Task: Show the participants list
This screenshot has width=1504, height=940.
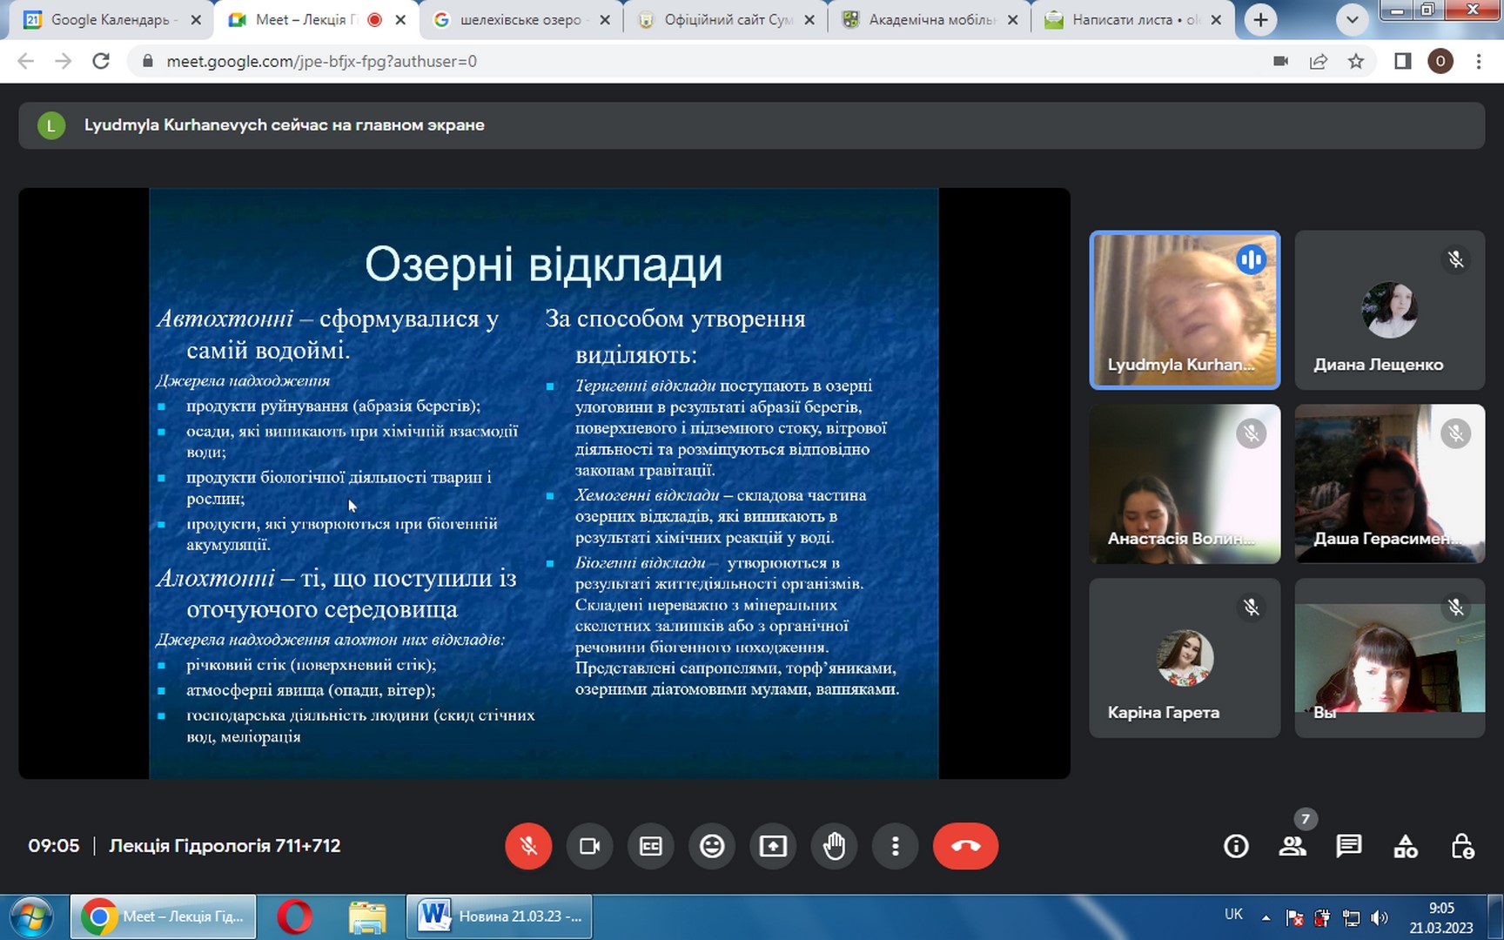Action: tap(1292, 846)
